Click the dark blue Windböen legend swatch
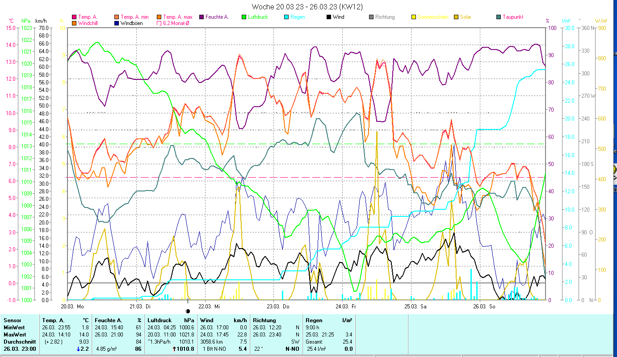This screenshot has width=617, height=357. coord(116,23)
